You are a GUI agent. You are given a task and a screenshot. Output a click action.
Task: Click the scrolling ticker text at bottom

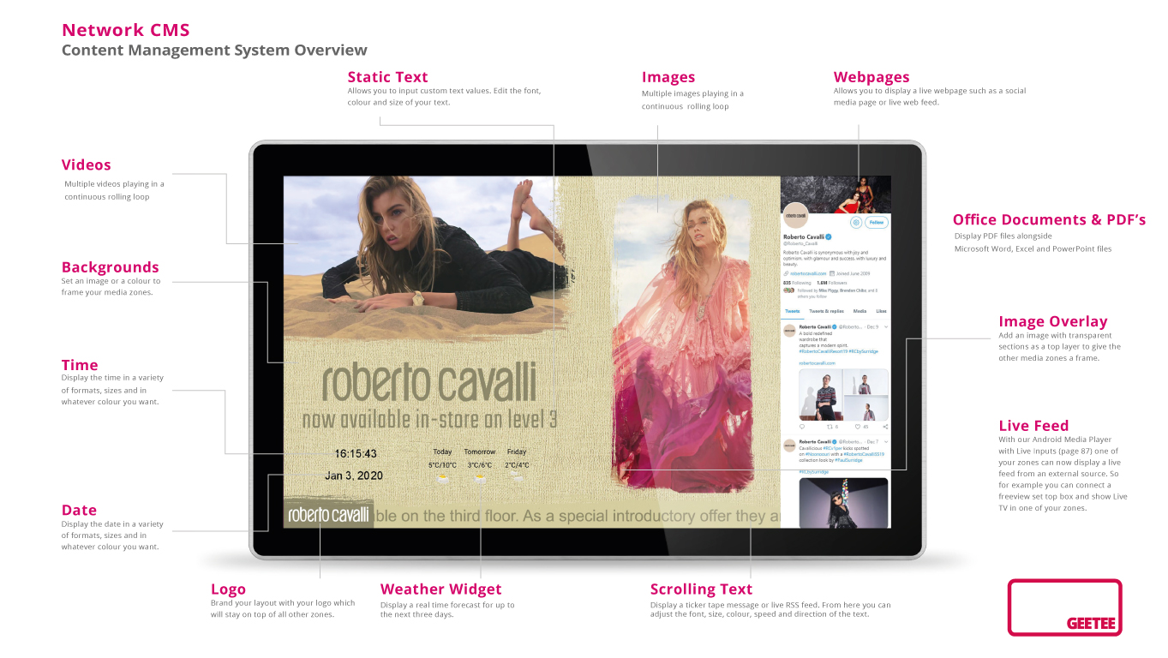point(577,516)
